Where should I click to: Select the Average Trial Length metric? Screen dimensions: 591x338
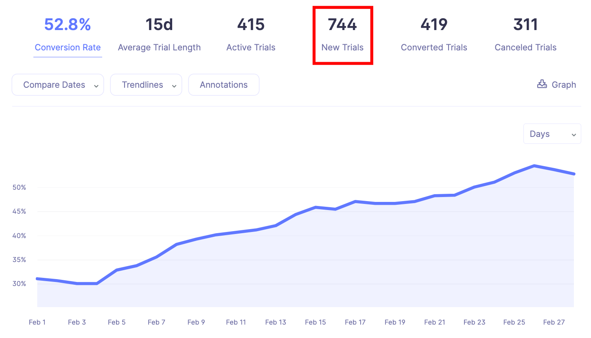(159, 48)
